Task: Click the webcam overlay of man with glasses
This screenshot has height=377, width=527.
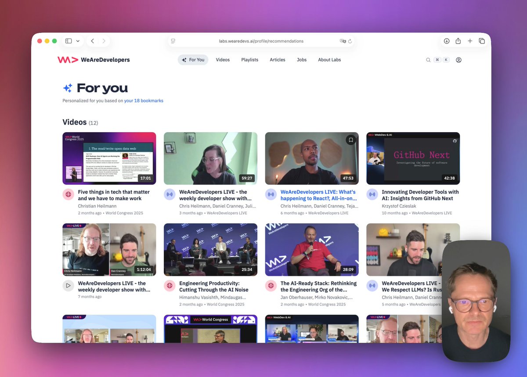Action: coord(476,301)
